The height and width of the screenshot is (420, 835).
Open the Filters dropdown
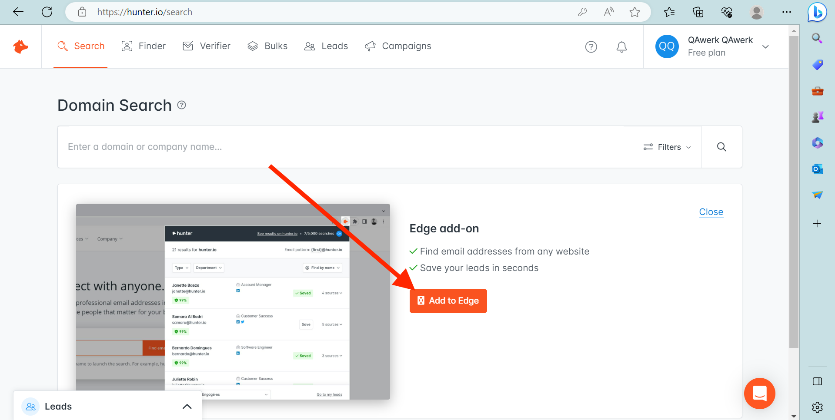pos(667,147)
